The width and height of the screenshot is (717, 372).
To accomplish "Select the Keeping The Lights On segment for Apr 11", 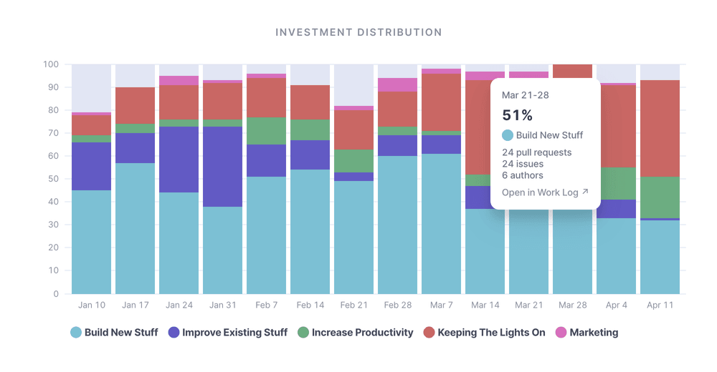I will pos(660,128).
